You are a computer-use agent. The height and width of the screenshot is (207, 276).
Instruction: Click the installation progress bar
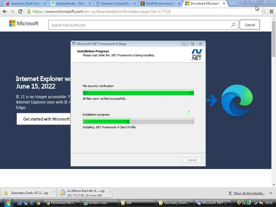pos(138,121)
